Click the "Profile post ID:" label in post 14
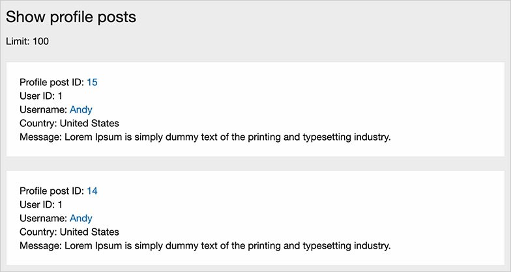Image resolution: width=511 pixels, height=272 pixels. [x=51, y=191]
